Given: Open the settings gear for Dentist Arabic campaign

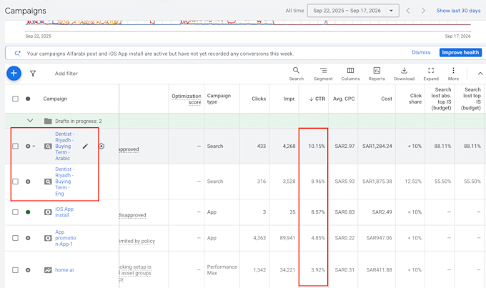Looking at the screenshot, I should click(x=101, y=146).
